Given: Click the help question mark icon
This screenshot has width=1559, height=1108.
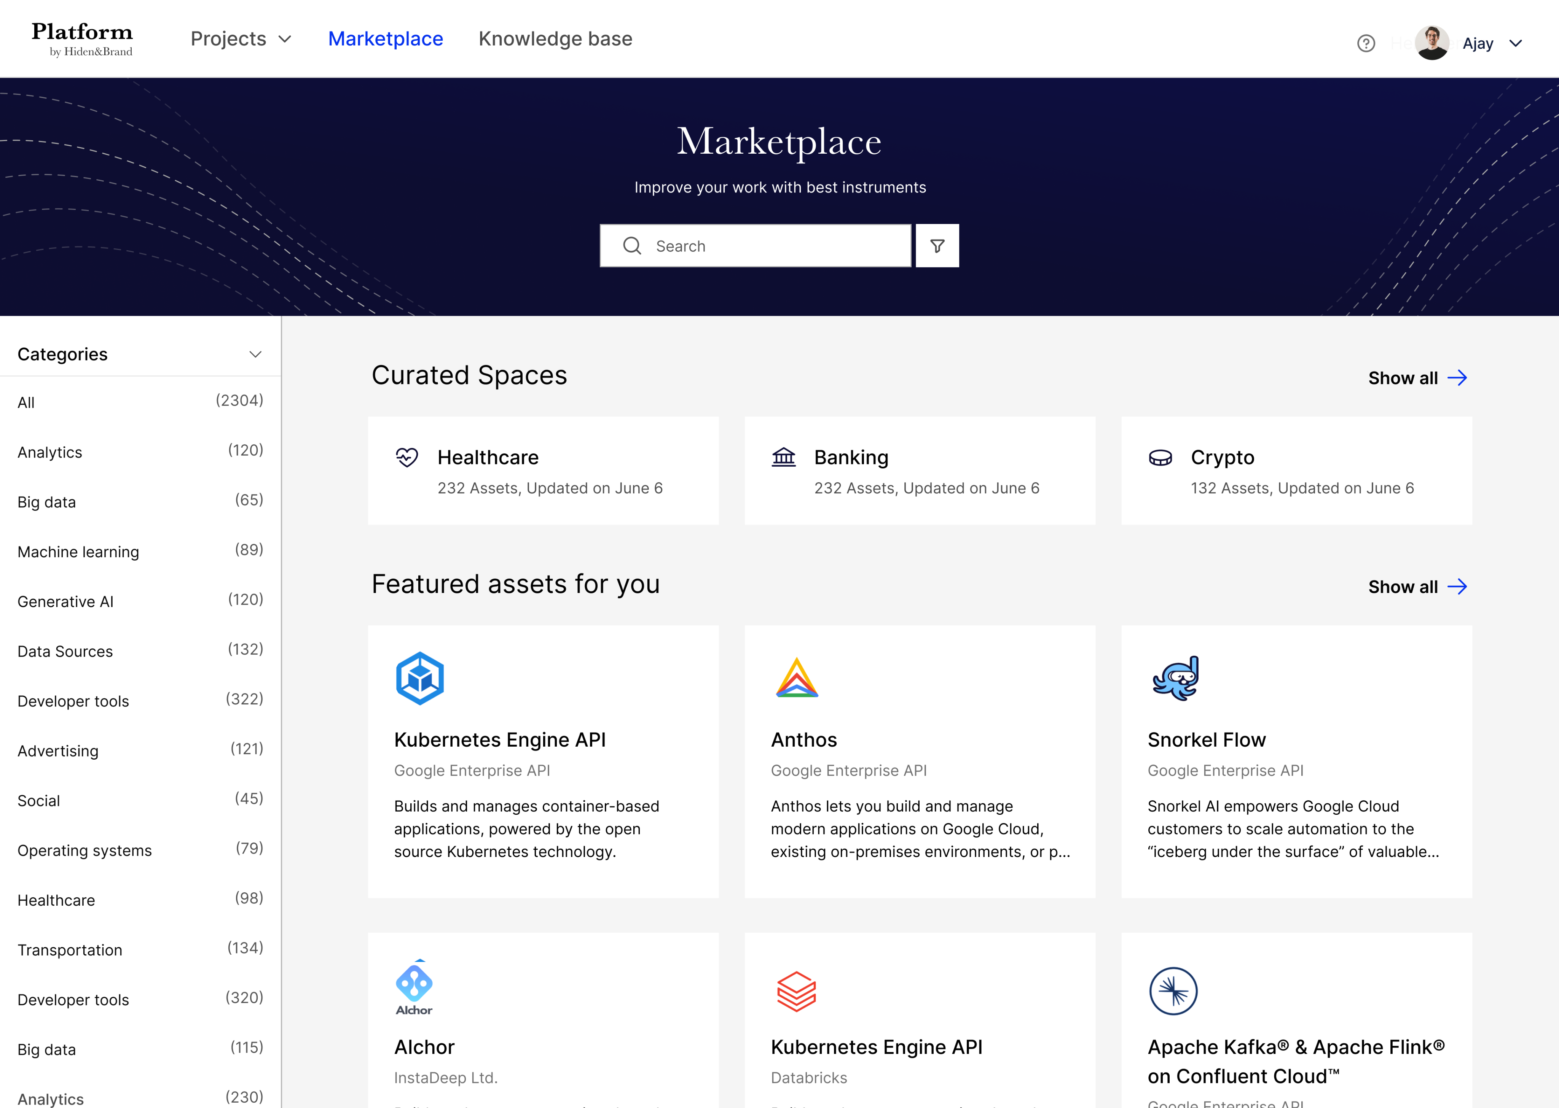Looking at the screenshot, I should click(x=1366, y=44).
